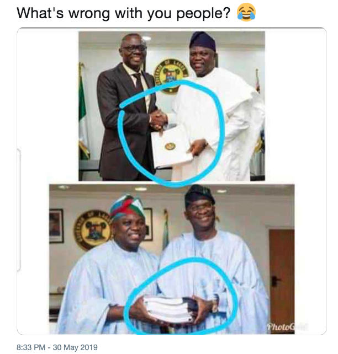Click the eyeglasses on the man in the dark suit
Viewport: 338px width, 354px height.
[134, 49]
